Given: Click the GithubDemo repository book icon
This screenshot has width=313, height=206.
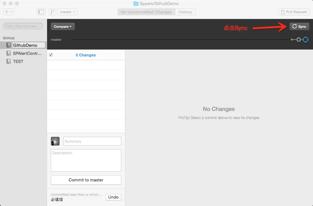Looking at the screenshot, I should 9,45.
